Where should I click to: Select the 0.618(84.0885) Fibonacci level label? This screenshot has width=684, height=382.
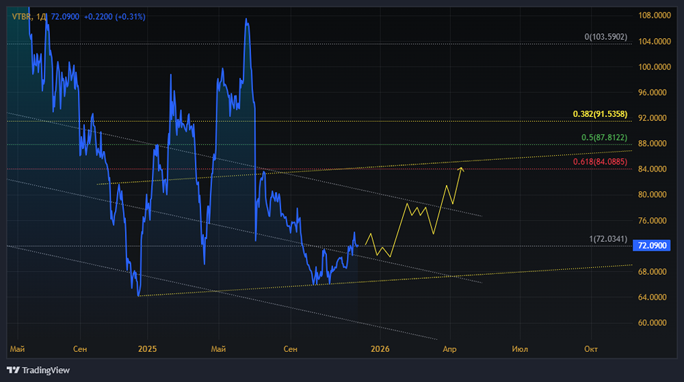600,162
